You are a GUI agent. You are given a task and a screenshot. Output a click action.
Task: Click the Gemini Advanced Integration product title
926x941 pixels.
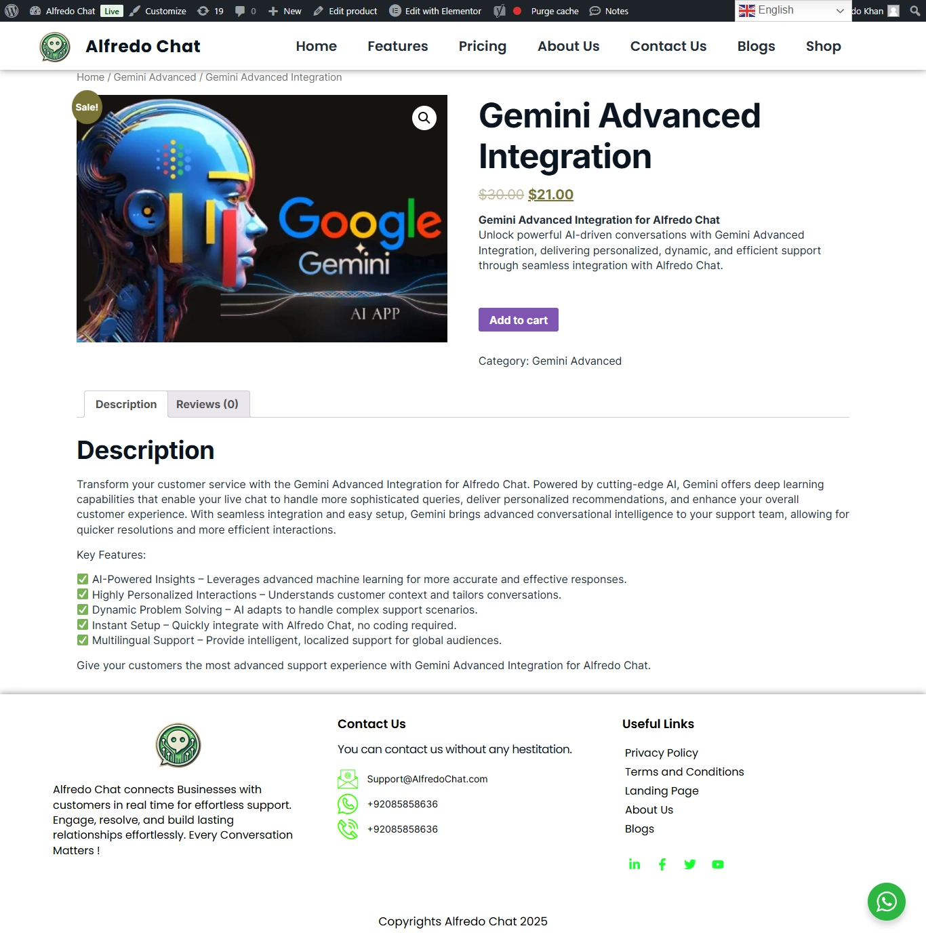pos(620,136)
